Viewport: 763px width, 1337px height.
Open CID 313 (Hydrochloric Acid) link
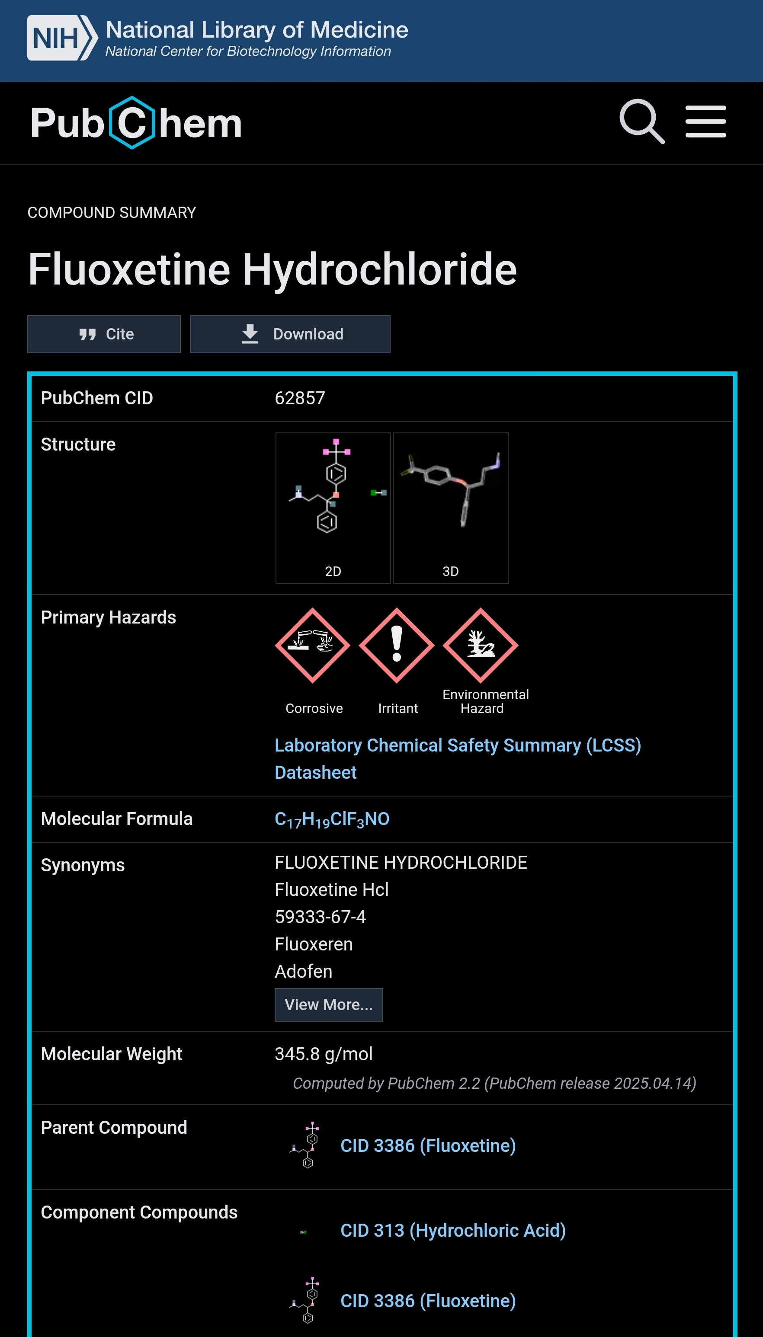(453, 1230)
